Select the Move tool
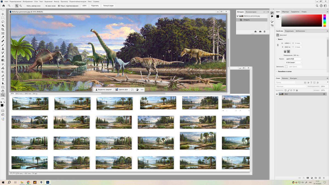 pyautogui.click(x=3, y=14)
